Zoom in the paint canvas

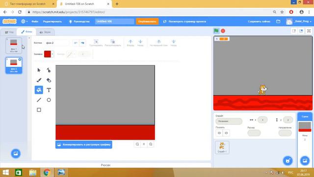click(151, 144)
